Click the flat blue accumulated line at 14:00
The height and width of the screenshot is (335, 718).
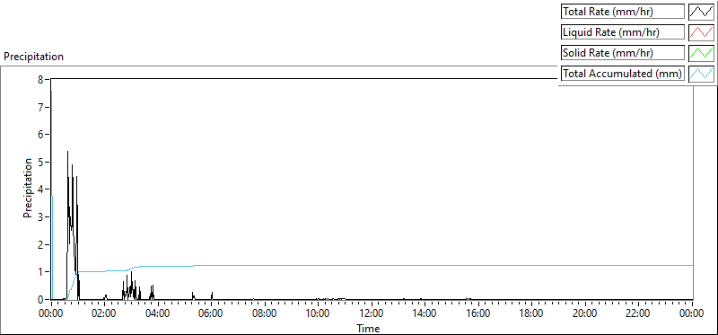tap(425, 265)
